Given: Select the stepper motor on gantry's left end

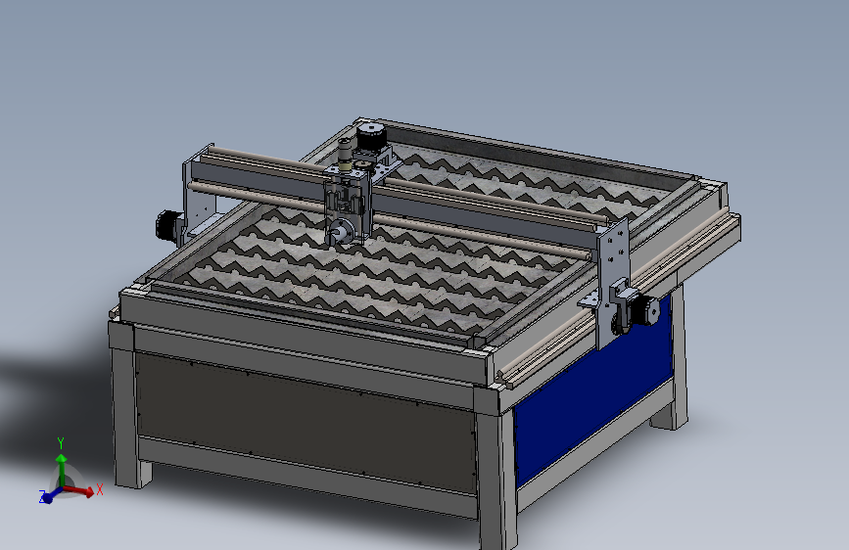Looking at the screenshot, I should point(168,226).
